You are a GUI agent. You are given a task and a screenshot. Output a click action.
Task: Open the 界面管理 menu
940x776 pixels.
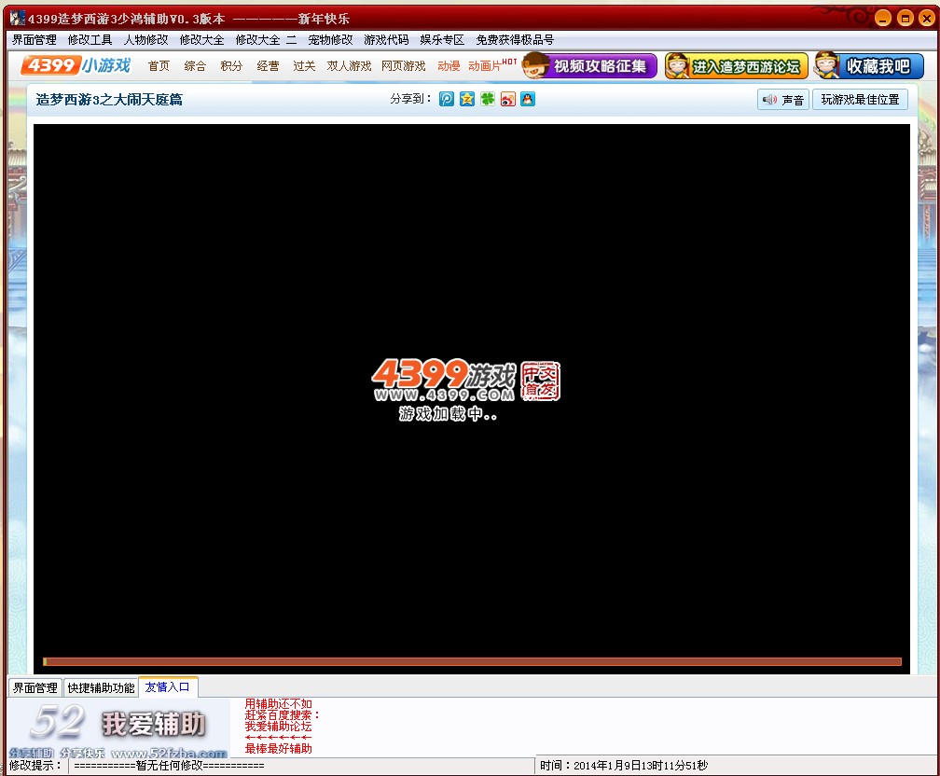click(x=35, y=39)
